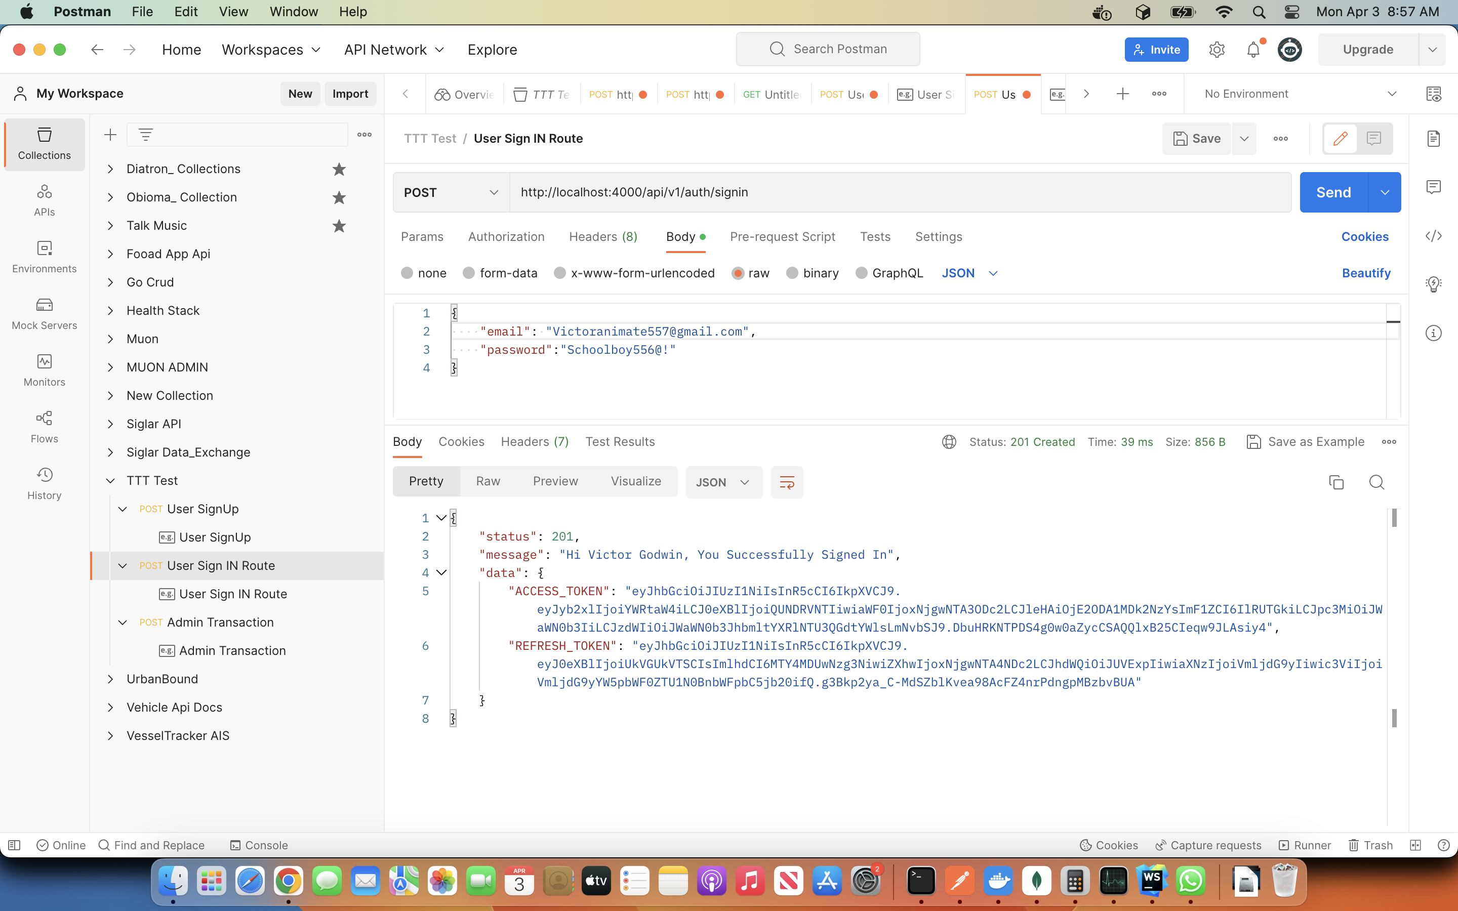1458x911 pixels.
Task: Click the settings gear icon
Action: tap(1217, 50)
